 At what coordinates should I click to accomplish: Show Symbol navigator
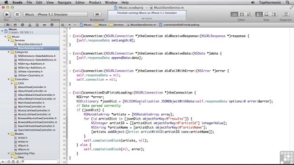tap(15, 25)
